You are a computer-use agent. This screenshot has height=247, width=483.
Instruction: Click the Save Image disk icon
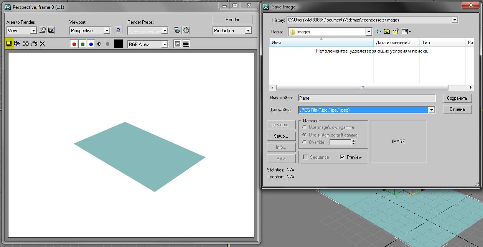point(9,44)
